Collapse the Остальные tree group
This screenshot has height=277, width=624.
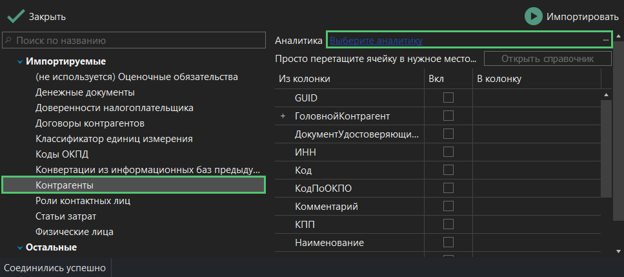[x=19, y=247]
